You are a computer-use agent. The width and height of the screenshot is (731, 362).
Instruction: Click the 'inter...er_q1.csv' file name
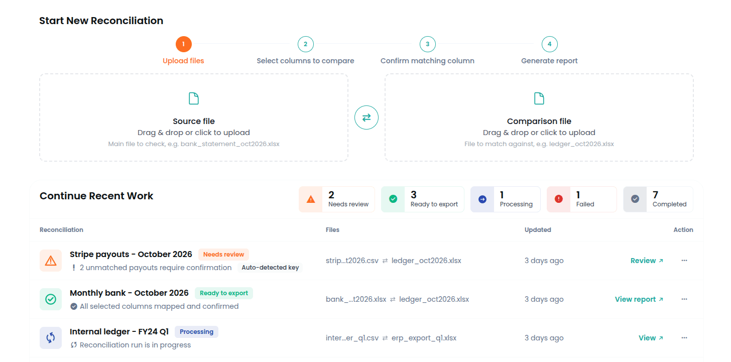click(352, 338)
